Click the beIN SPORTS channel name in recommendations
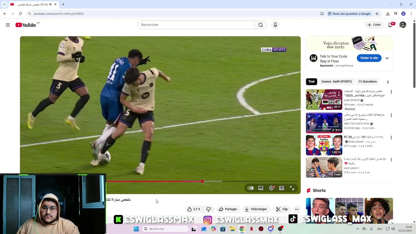The width and height of the screenshot is (416, 234). pos(352,100)
